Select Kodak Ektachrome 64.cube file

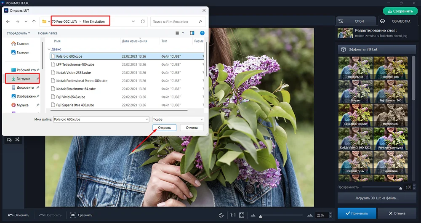pos(127,88)
